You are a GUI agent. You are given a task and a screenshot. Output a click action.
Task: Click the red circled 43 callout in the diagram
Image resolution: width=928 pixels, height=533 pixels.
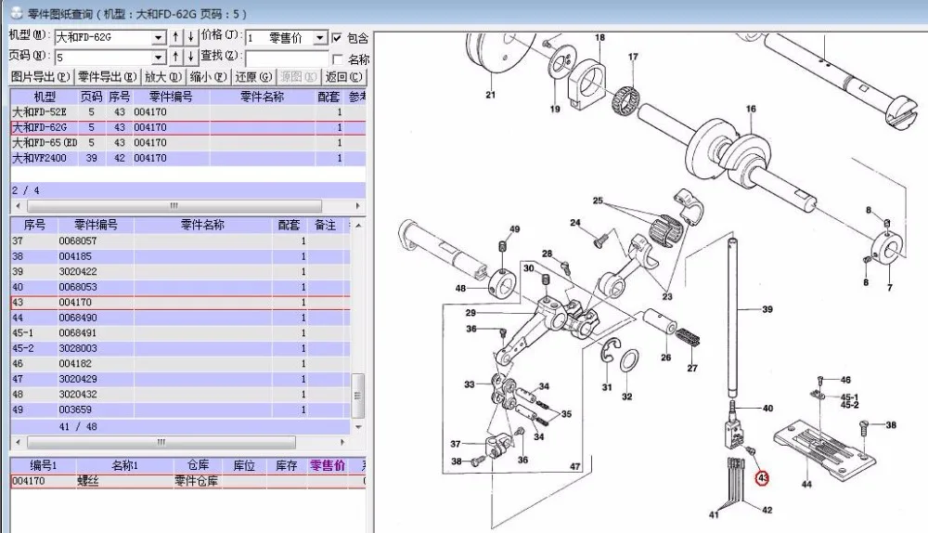762,478
